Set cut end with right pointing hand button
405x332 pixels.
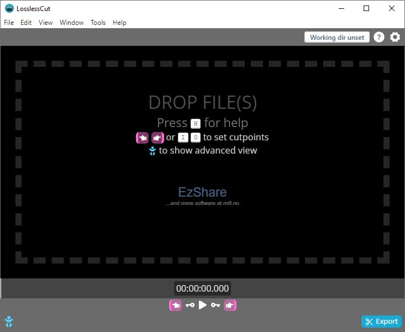[230, 305]
